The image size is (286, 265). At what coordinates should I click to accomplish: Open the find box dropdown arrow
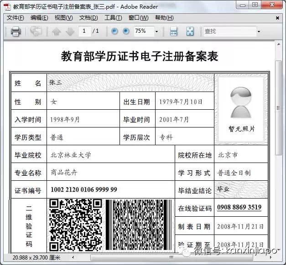pos(259,32)
